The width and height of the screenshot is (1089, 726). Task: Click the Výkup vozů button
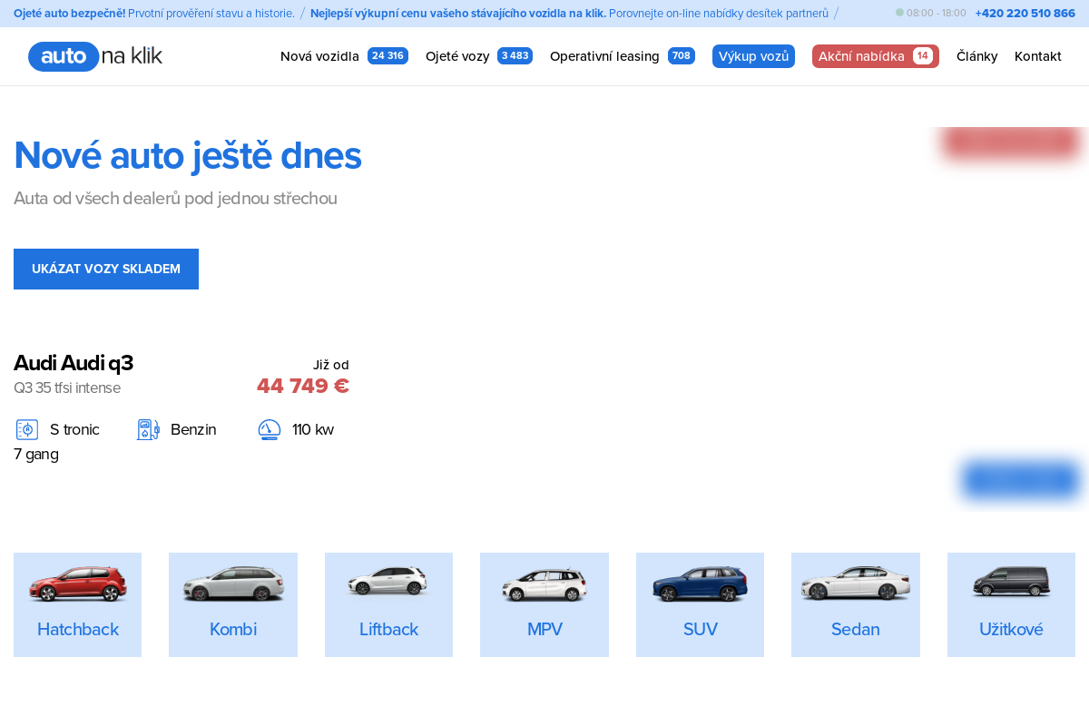(x=753, y=55)
